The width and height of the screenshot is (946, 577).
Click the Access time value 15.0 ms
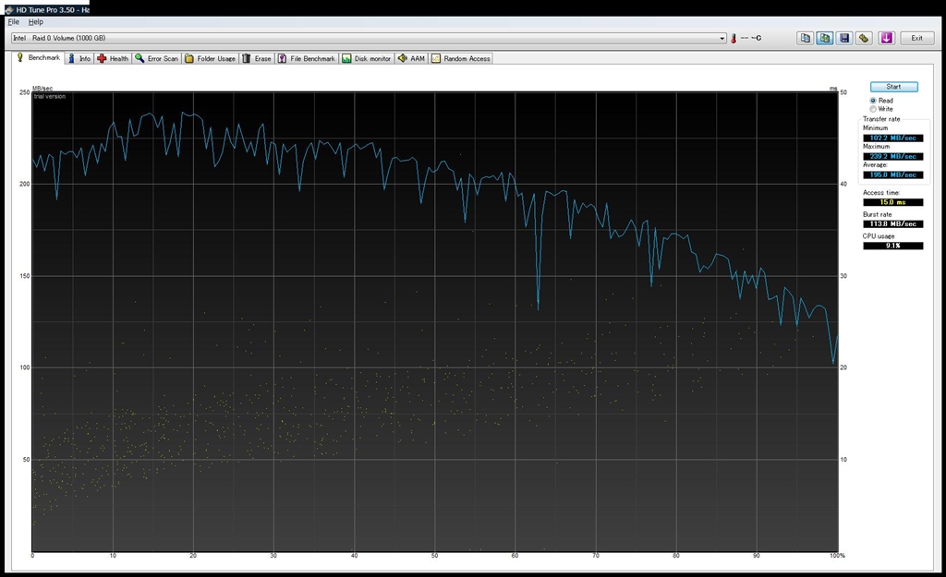tap(893, 202)
